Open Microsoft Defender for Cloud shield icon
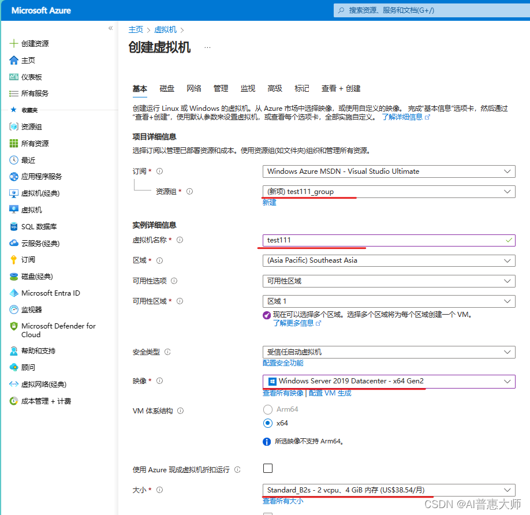 pyautogui.click(x=13, y=326)
